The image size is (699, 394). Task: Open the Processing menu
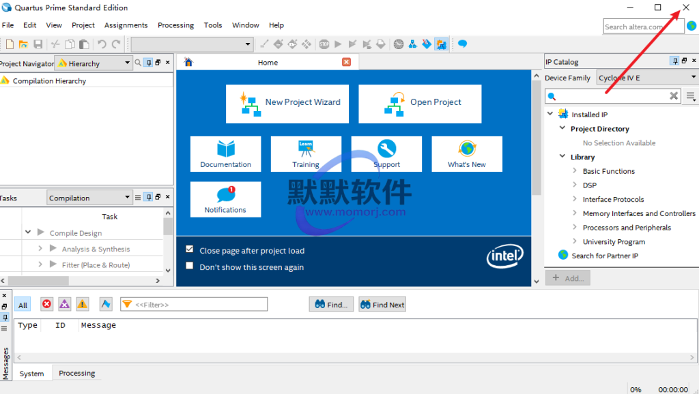pos(175,25)
